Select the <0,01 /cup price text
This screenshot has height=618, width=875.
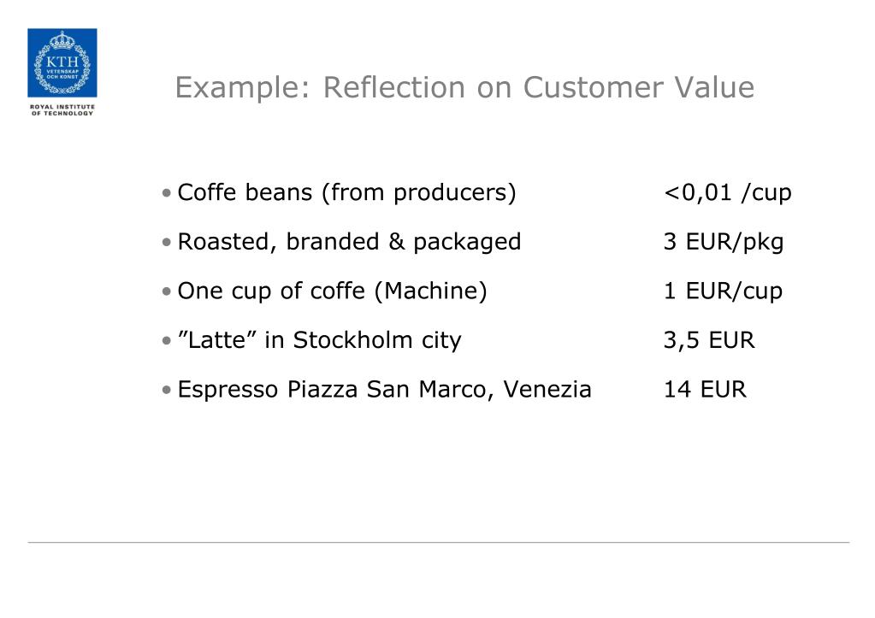[x=727, y=193]
